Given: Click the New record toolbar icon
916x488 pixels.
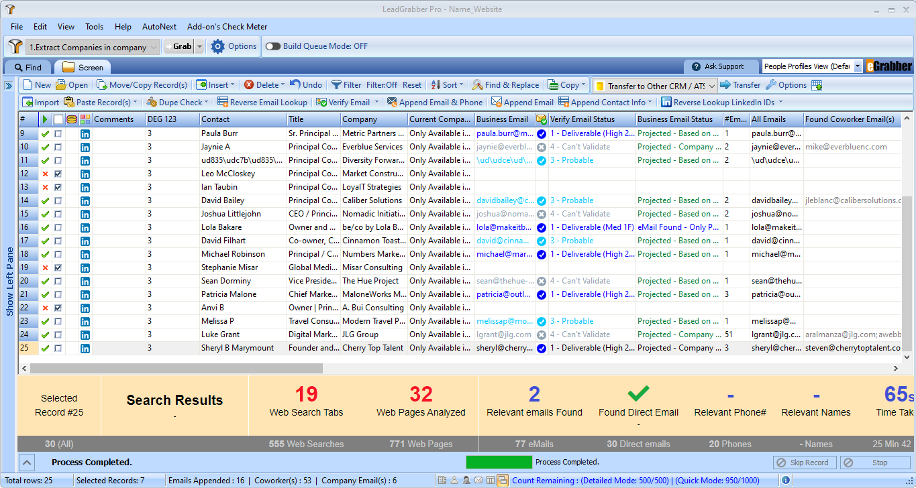Looking at the screenshot, I should click(28, 85).
